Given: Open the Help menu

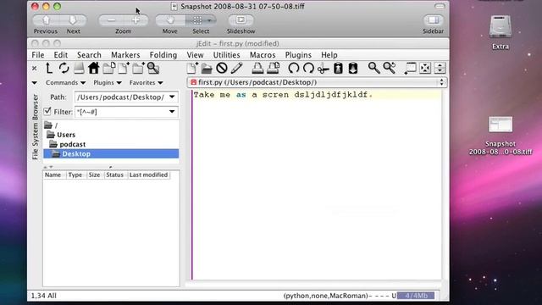Looking at the screenshot, I should [x=329, y=55].
